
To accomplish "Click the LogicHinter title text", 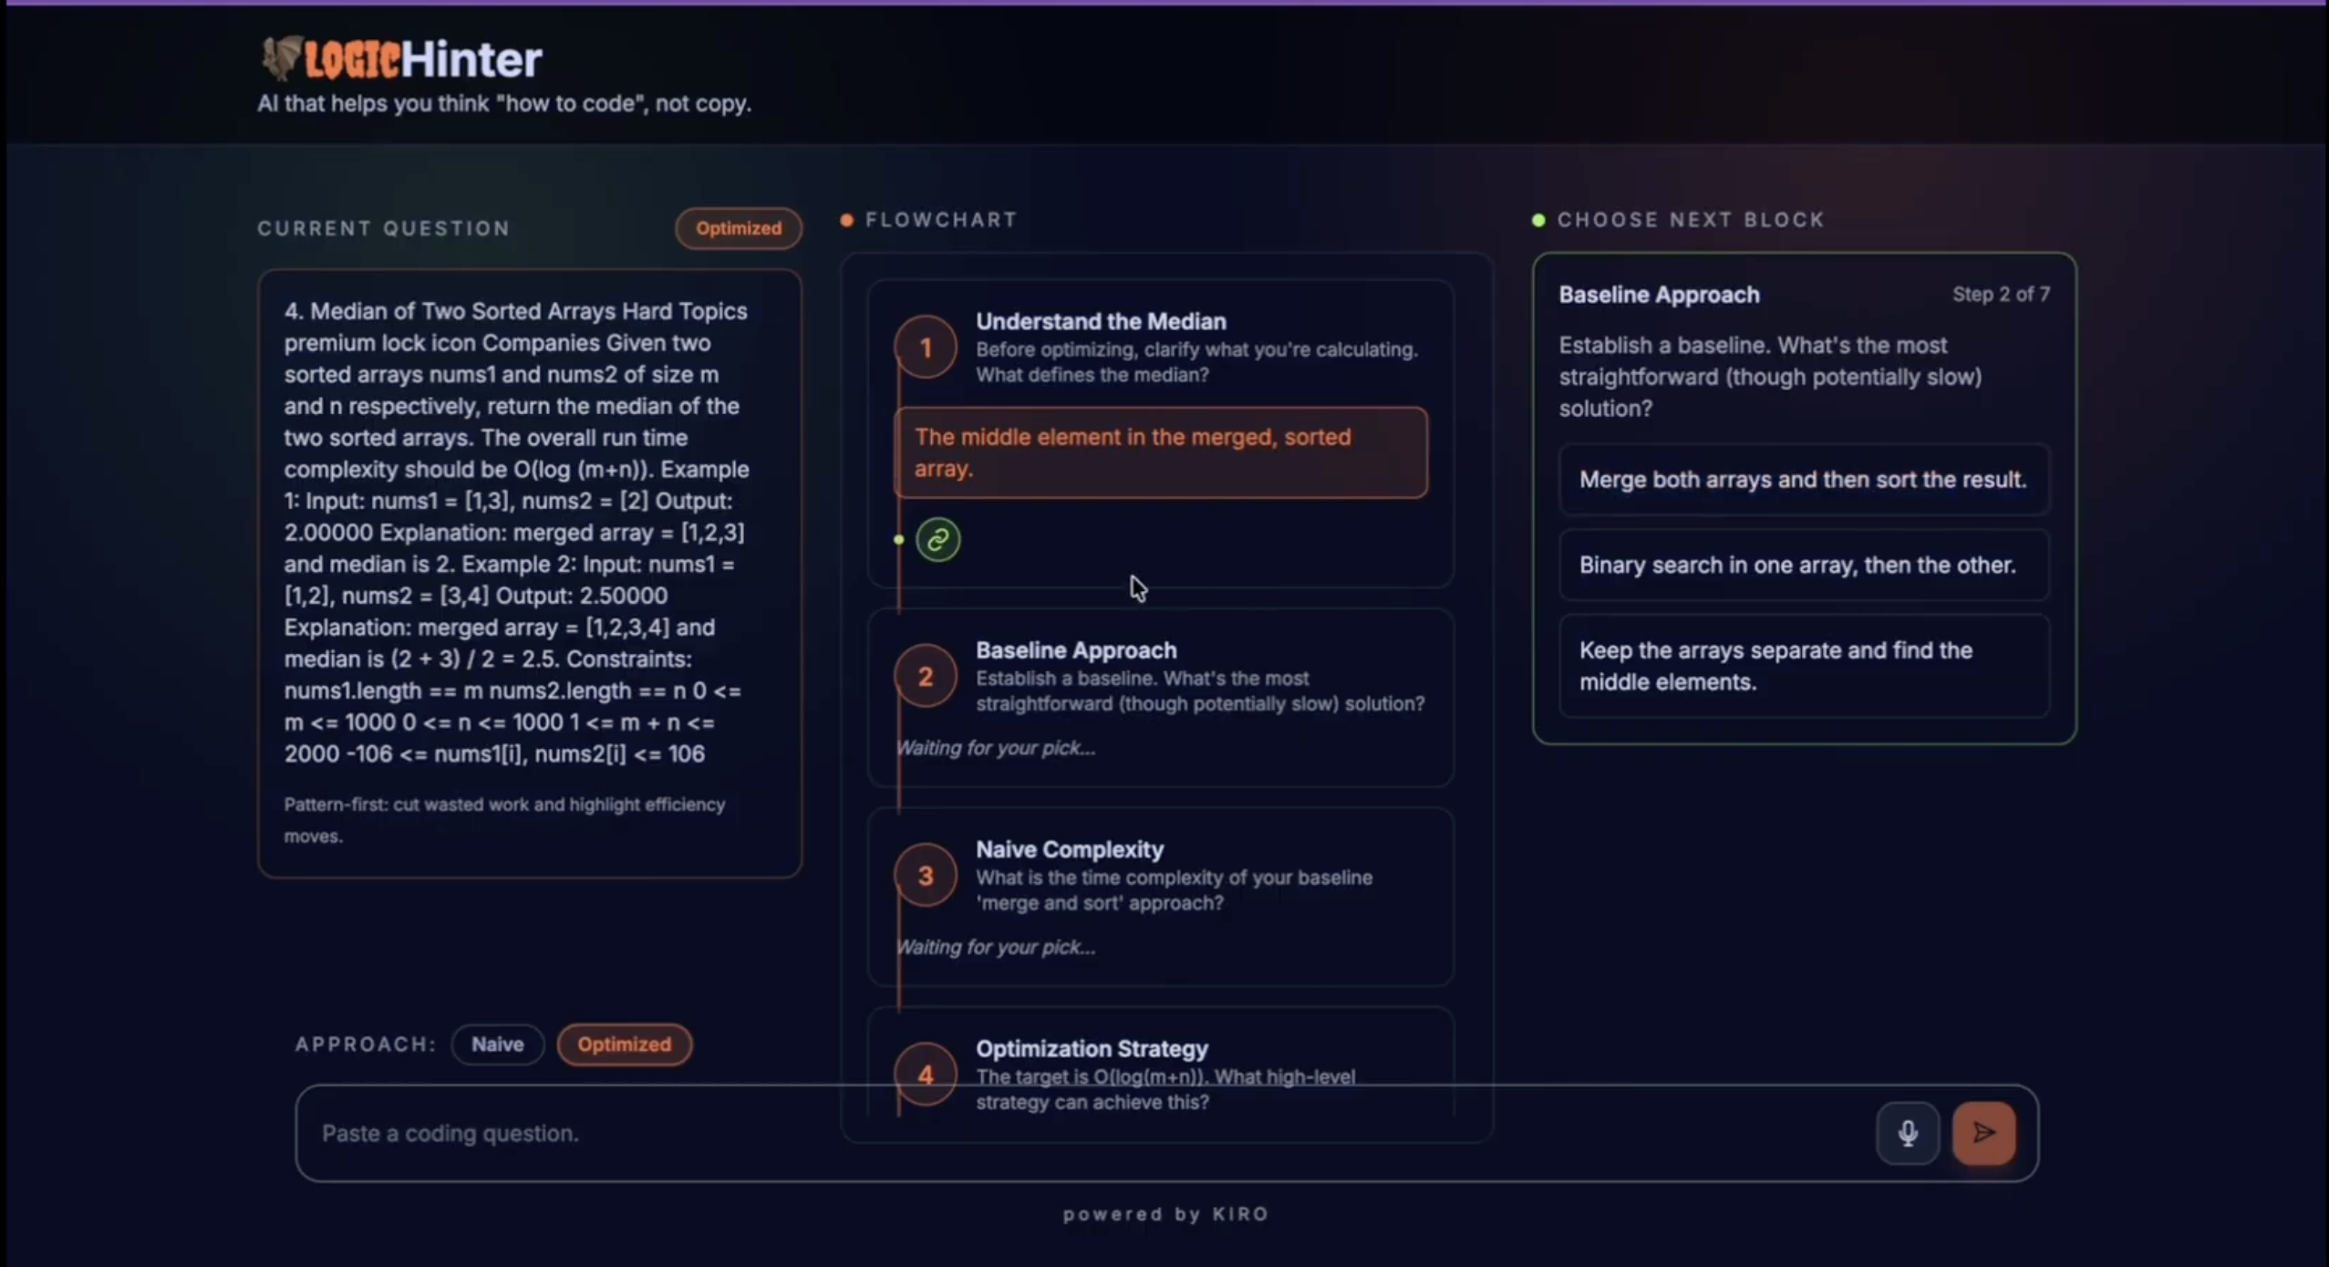I will point(425,60).
